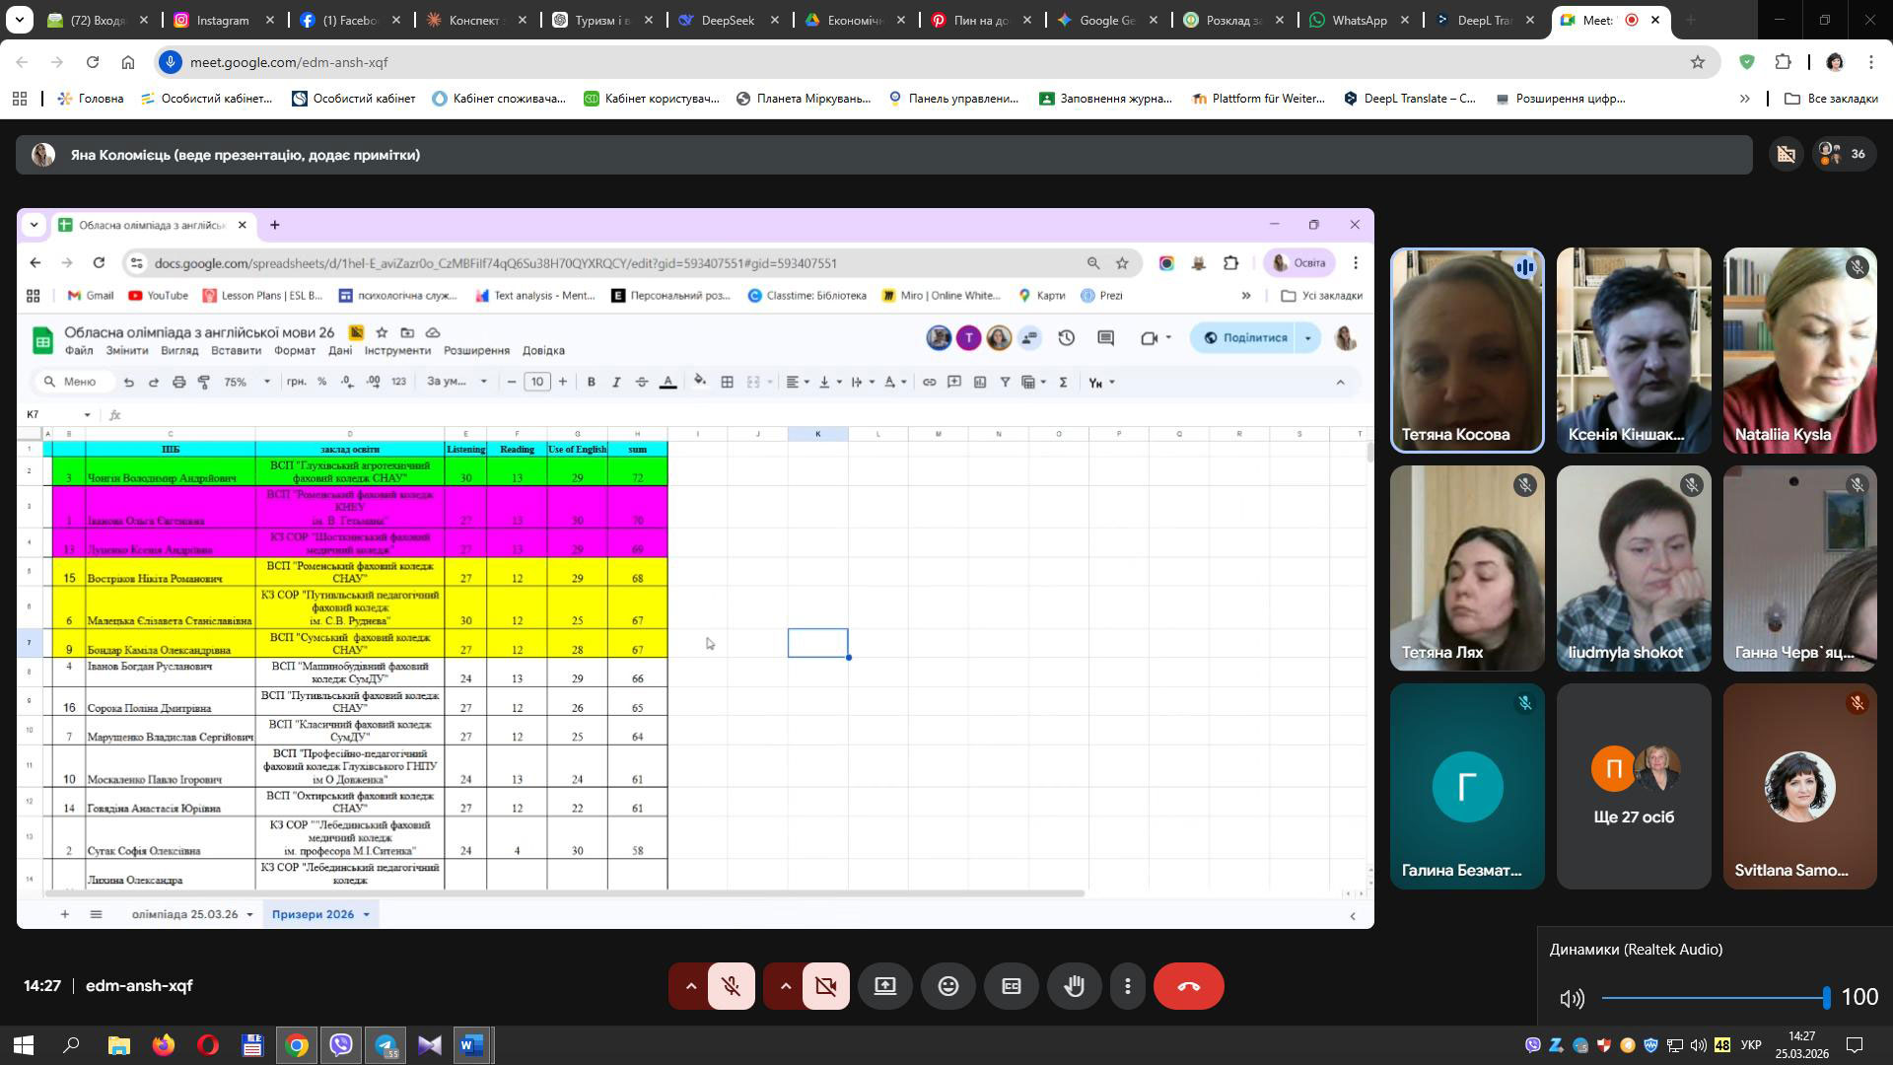Expand camera video settings arrow
Screen dimensions: 1893x1065
pyautogui.click(x=785, y=986)
